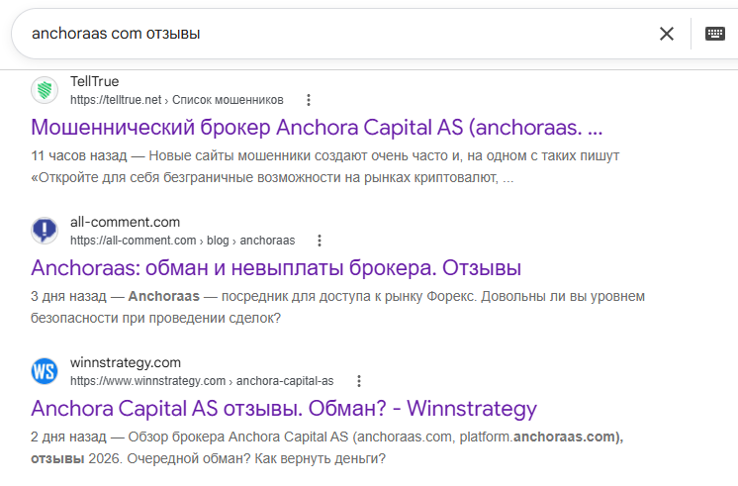Click snippet '3 дня назад' text
Image resolution: width=738 pixels, height=486 pixels.
click(x=68, y=296)
